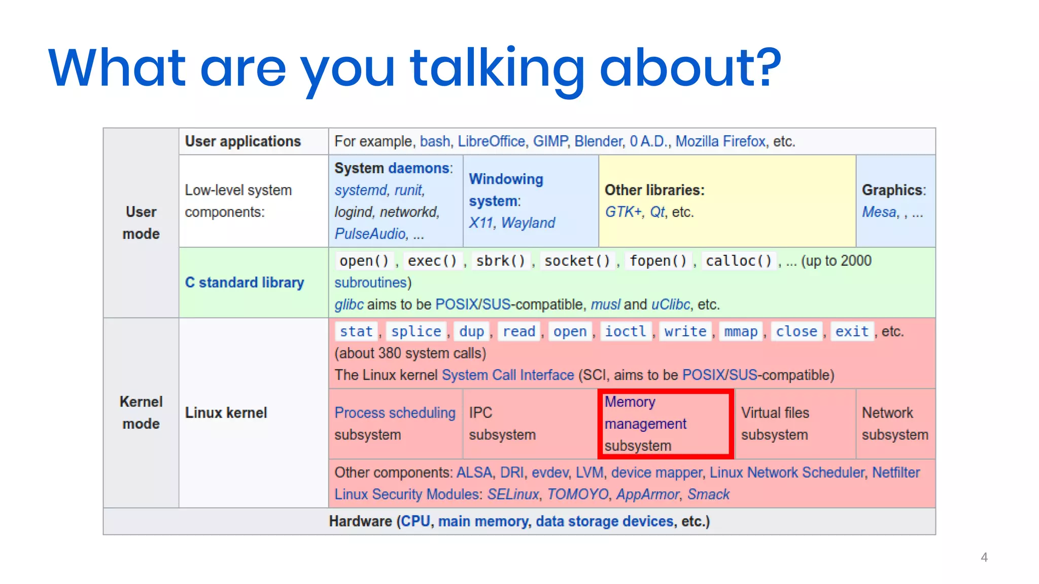Click the Mozilla Firefox link
The height and width of the screenshot is (584, 1039).
[720, 141]
